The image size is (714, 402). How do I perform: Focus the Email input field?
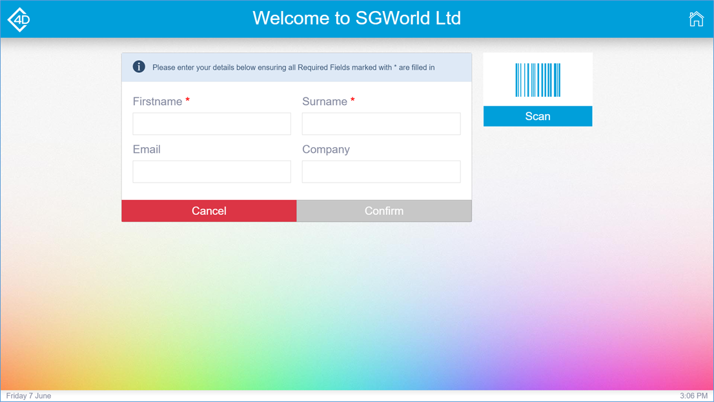(212, 172)
